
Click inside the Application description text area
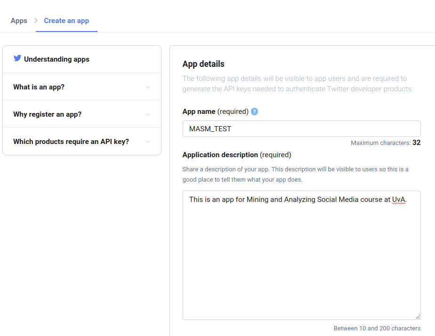point(302,255)
